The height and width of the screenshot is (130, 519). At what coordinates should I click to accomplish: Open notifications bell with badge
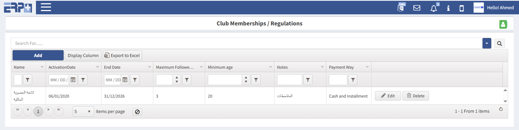[434, 8]
